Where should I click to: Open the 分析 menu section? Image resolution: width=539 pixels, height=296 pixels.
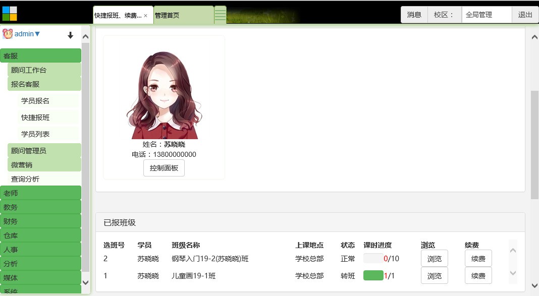[40, 263]
